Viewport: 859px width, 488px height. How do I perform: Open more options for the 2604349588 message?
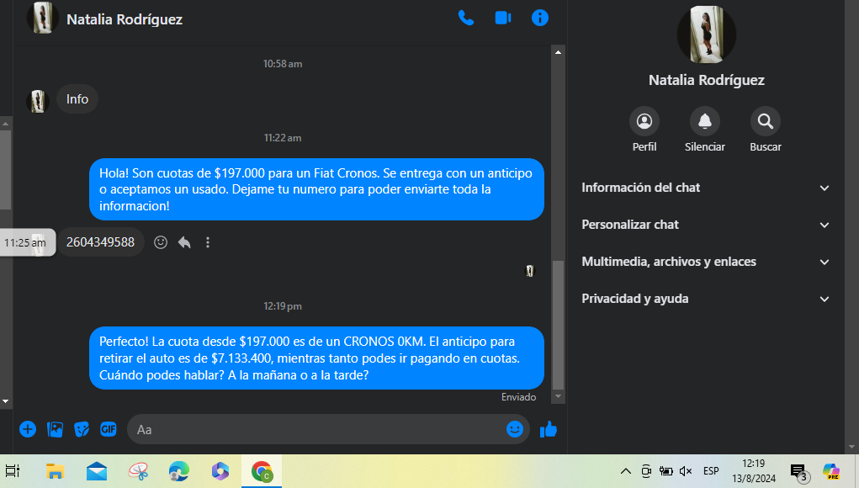point(208,242)
